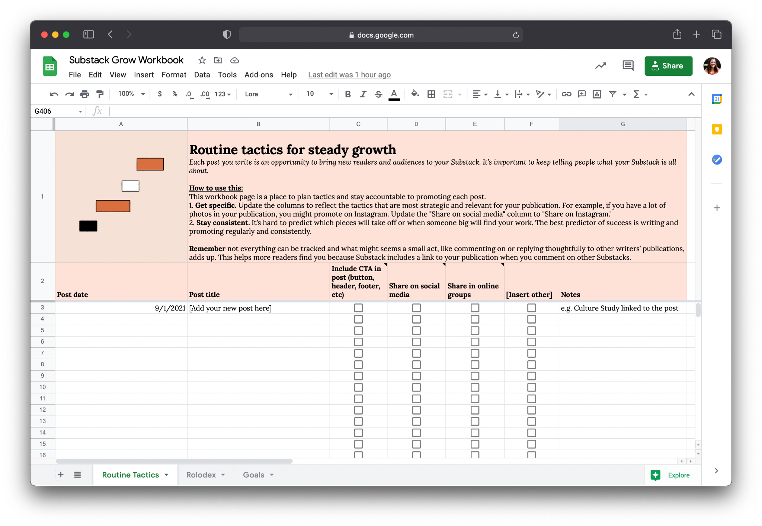Viewport: 762px width, 526px height.
Task: Open the zoom 100% dropdown
Action: pyautogui.click(x=131, y=94)
